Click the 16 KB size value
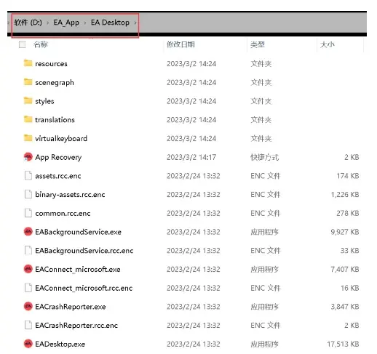377x354 pixels. [x=350, y=288]
